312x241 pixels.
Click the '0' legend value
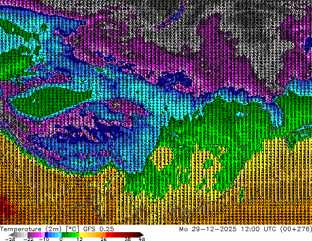pyautogui.click(x=61, y=239)
